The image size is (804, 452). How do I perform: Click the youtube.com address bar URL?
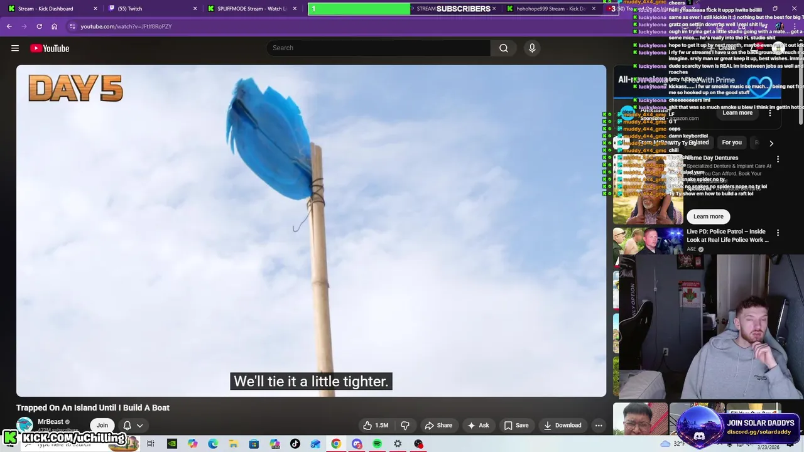[x=126, y=26]
